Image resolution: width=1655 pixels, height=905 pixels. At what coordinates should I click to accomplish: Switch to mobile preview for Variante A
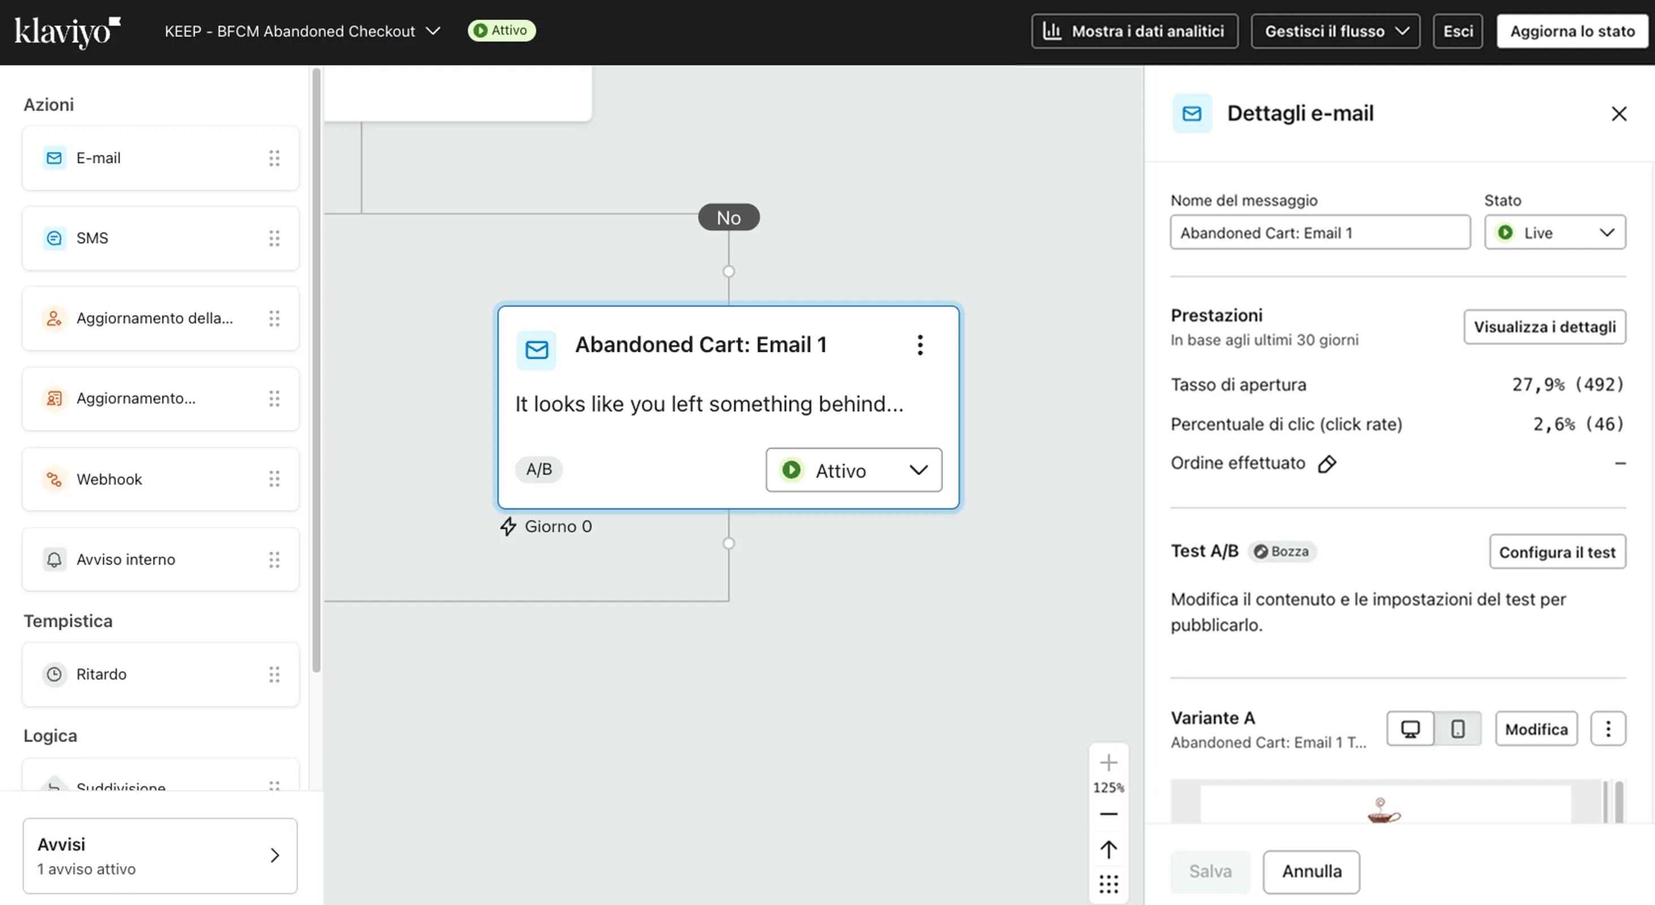click(1458, 729)
